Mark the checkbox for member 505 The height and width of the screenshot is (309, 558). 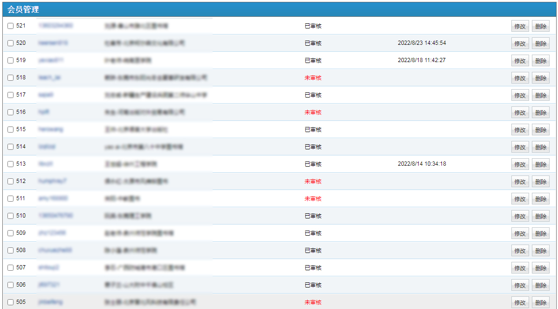pyautogui.click(x=11, y=302)
